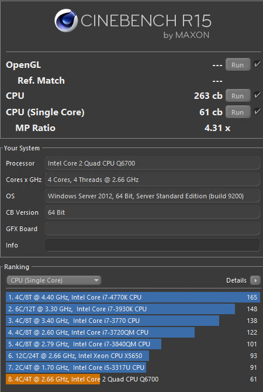This screenshot has width=263, height=392.
Task: Select the Xeon X5650 ranking entry
Action: 133,356
